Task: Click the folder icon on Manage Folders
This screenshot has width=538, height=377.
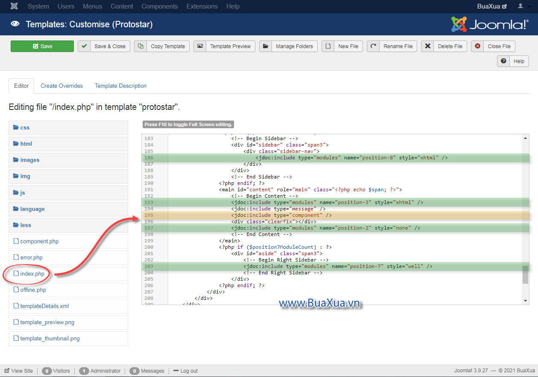Action: click(x=266, y=46)
